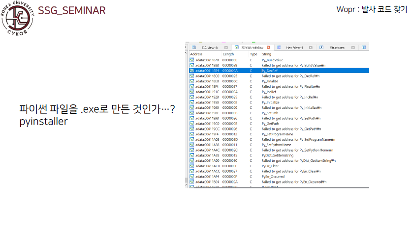Select the PyDict_GetItemString string
The height and width of the screenshot is (230, 410).
pyautogui.click(x=278, y=155)
